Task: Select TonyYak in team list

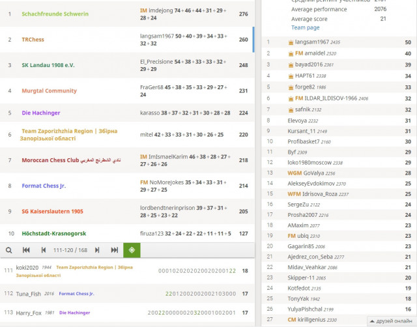Action: coord(339,298)
